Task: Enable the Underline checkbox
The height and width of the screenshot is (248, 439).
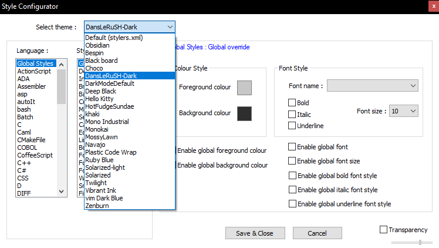Action: coord(292,126)
